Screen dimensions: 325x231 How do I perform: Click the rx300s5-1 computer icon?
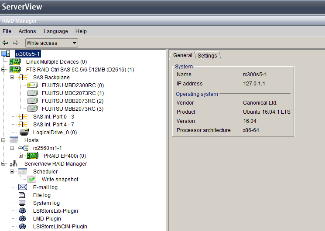[x=6, y=54]
